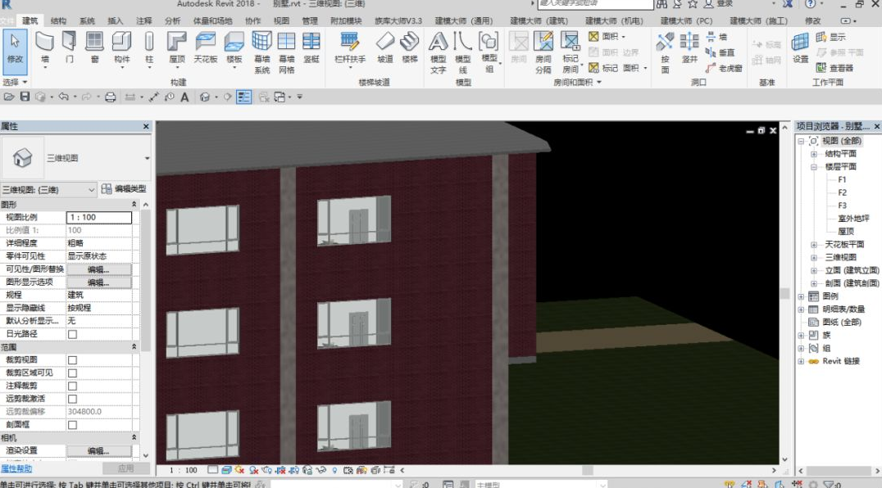Open the 室外地坪 floor plan view

(x=853, y=219)
